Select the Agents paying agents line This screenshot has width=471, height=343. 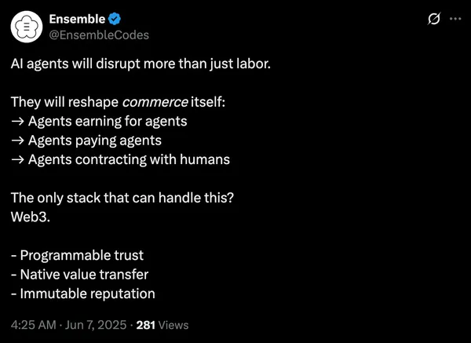pyautogui.click(x=86, y=140)
